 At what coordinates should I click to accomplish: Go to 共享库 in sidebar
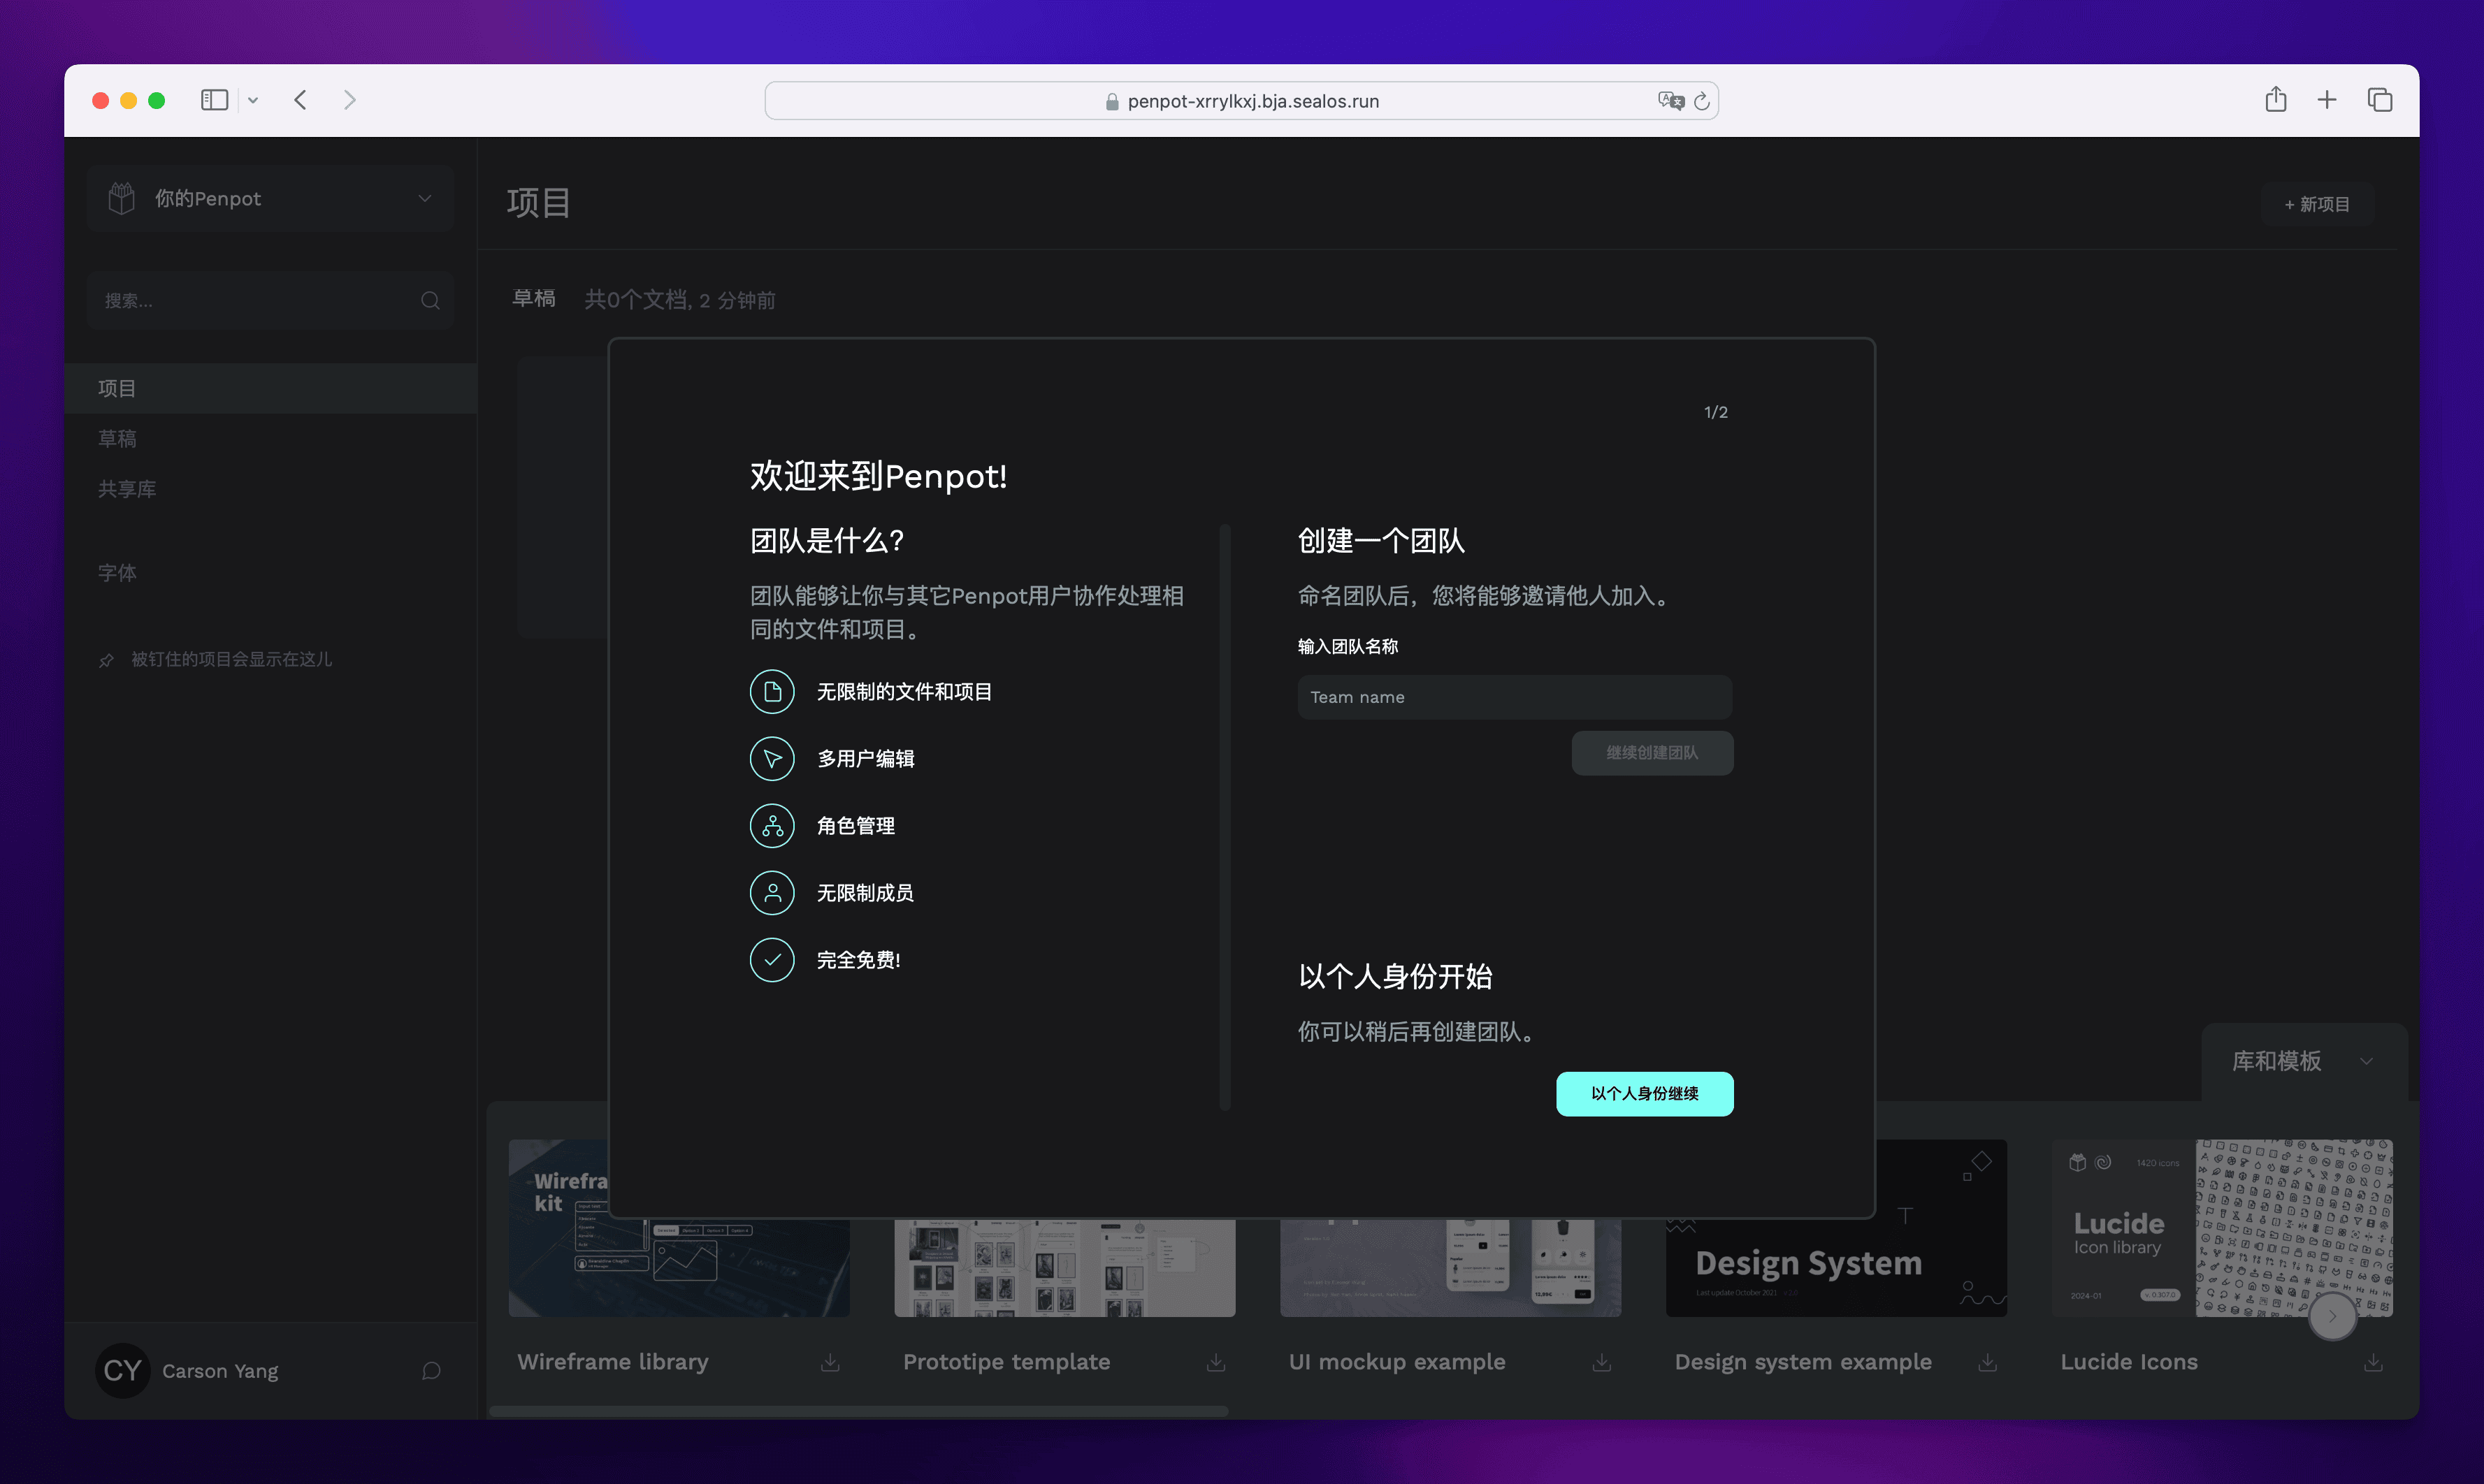(127, 489)
